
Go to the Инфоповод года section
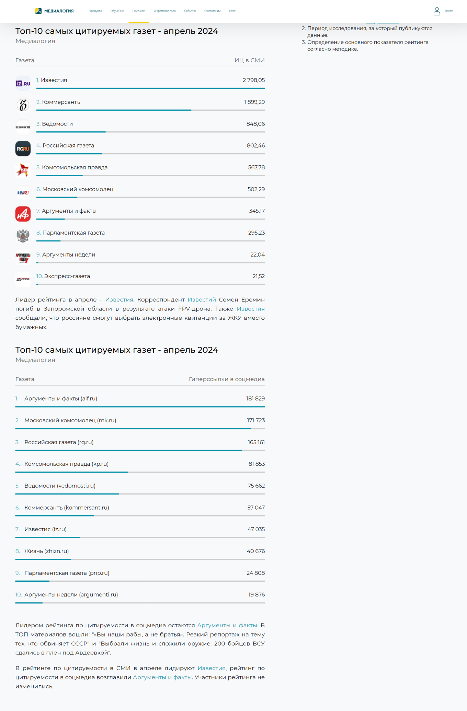[164, 11]
